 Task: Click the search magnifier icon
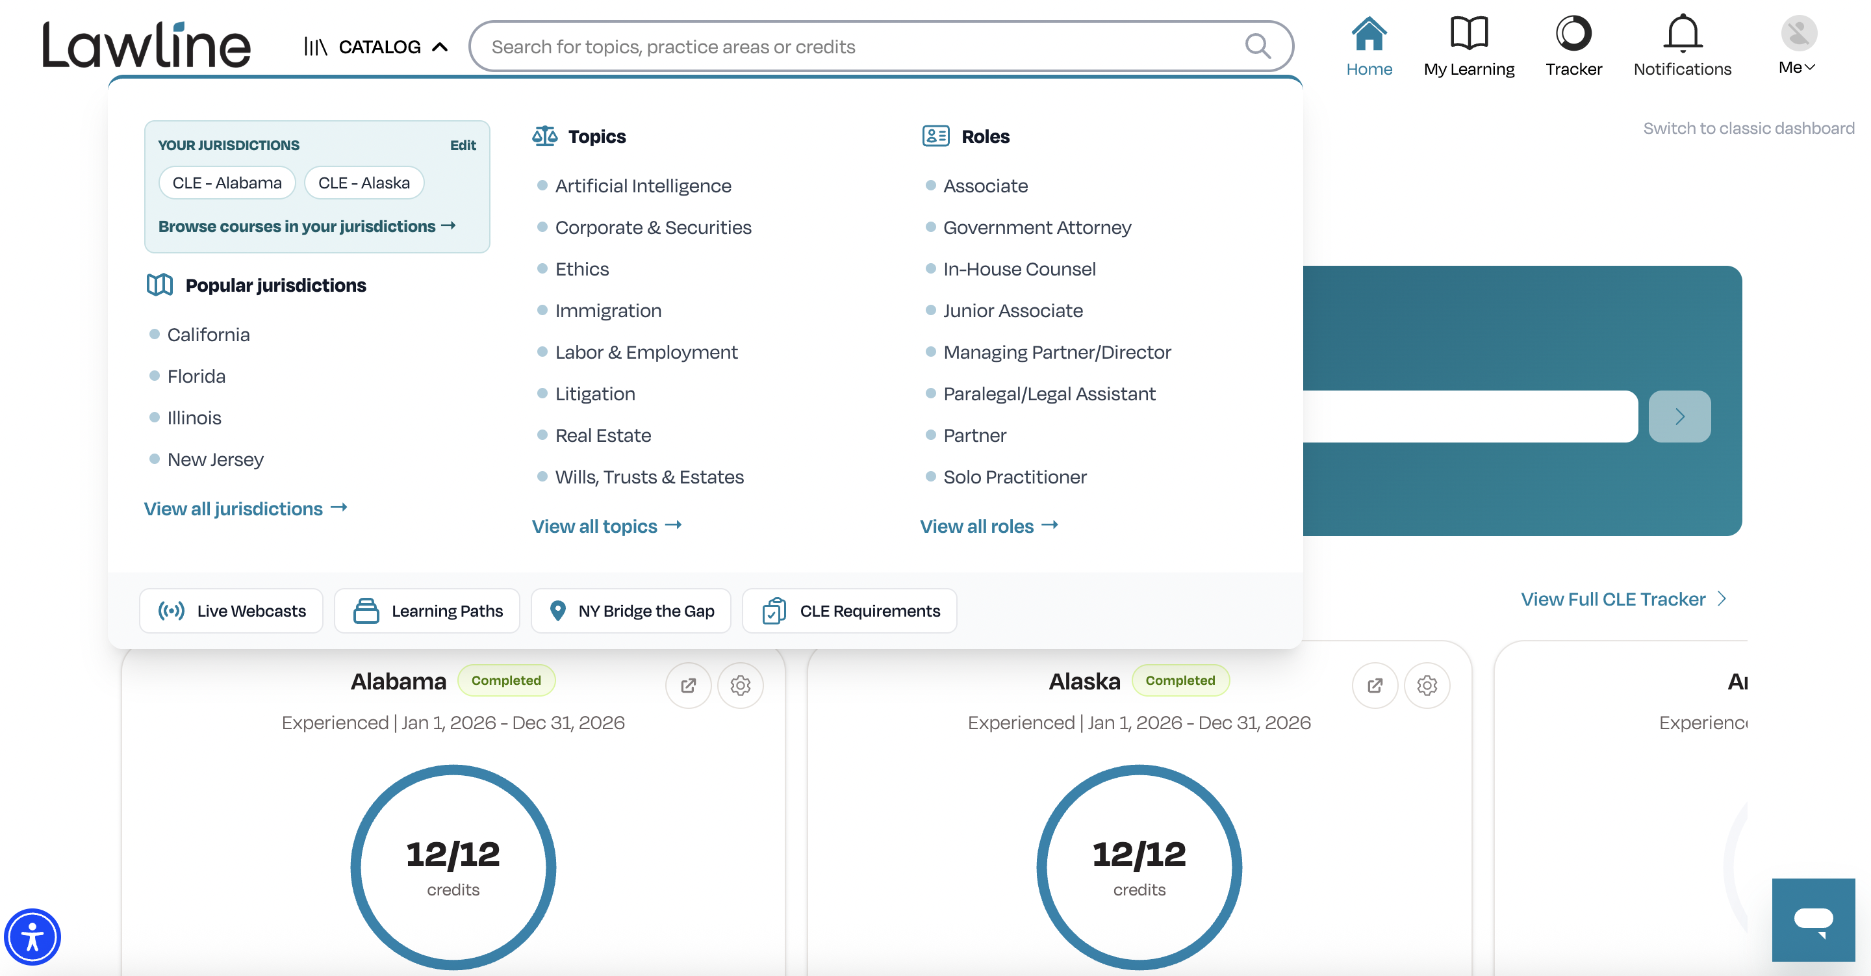tap(1257, 47)
